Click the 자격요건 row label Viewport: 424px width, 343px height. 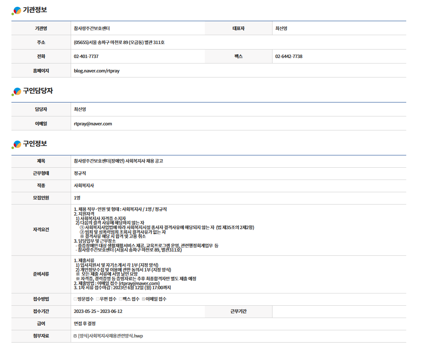point(41,229)
